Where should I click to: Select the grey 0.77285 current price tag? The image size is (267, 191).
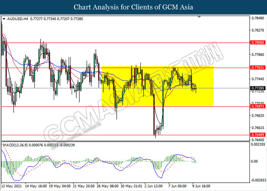pyautogui.click(x=256, y=88)
